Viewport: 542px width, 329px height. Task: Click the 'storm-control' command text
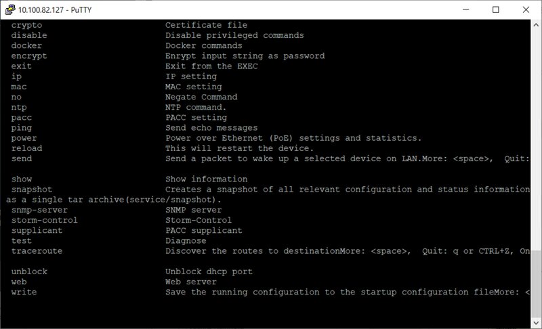point(44,220)
